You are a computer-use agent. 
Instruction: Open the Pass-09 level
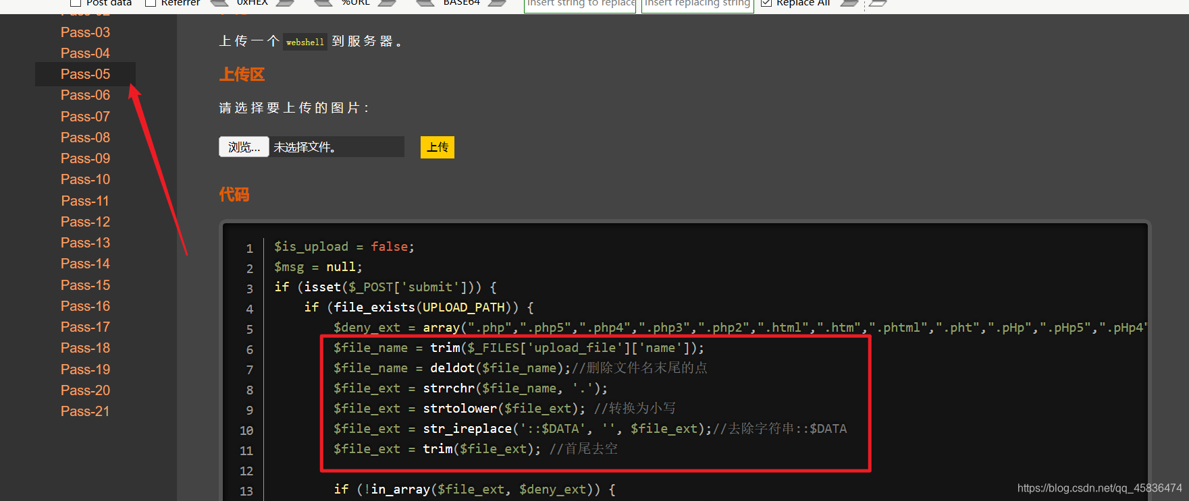point(85,158)
